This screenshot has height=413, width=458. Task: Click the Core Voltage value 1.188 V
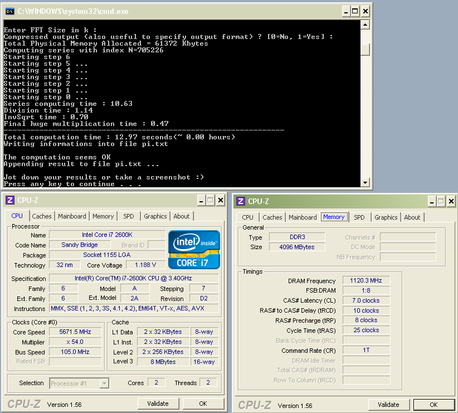146,265
